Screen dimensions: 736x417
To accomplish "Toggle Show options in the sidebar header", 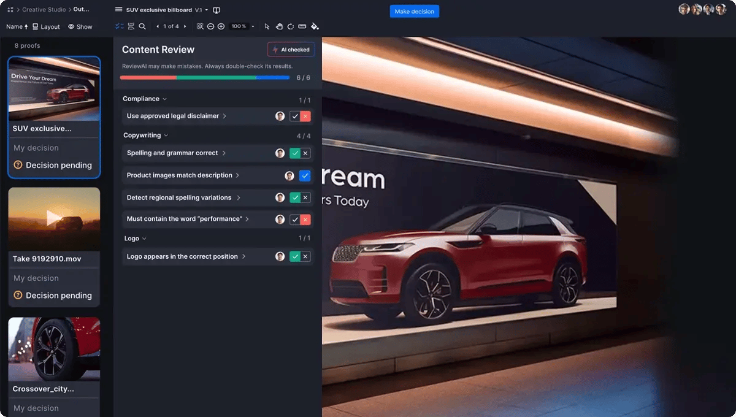I will coord(80,26).
